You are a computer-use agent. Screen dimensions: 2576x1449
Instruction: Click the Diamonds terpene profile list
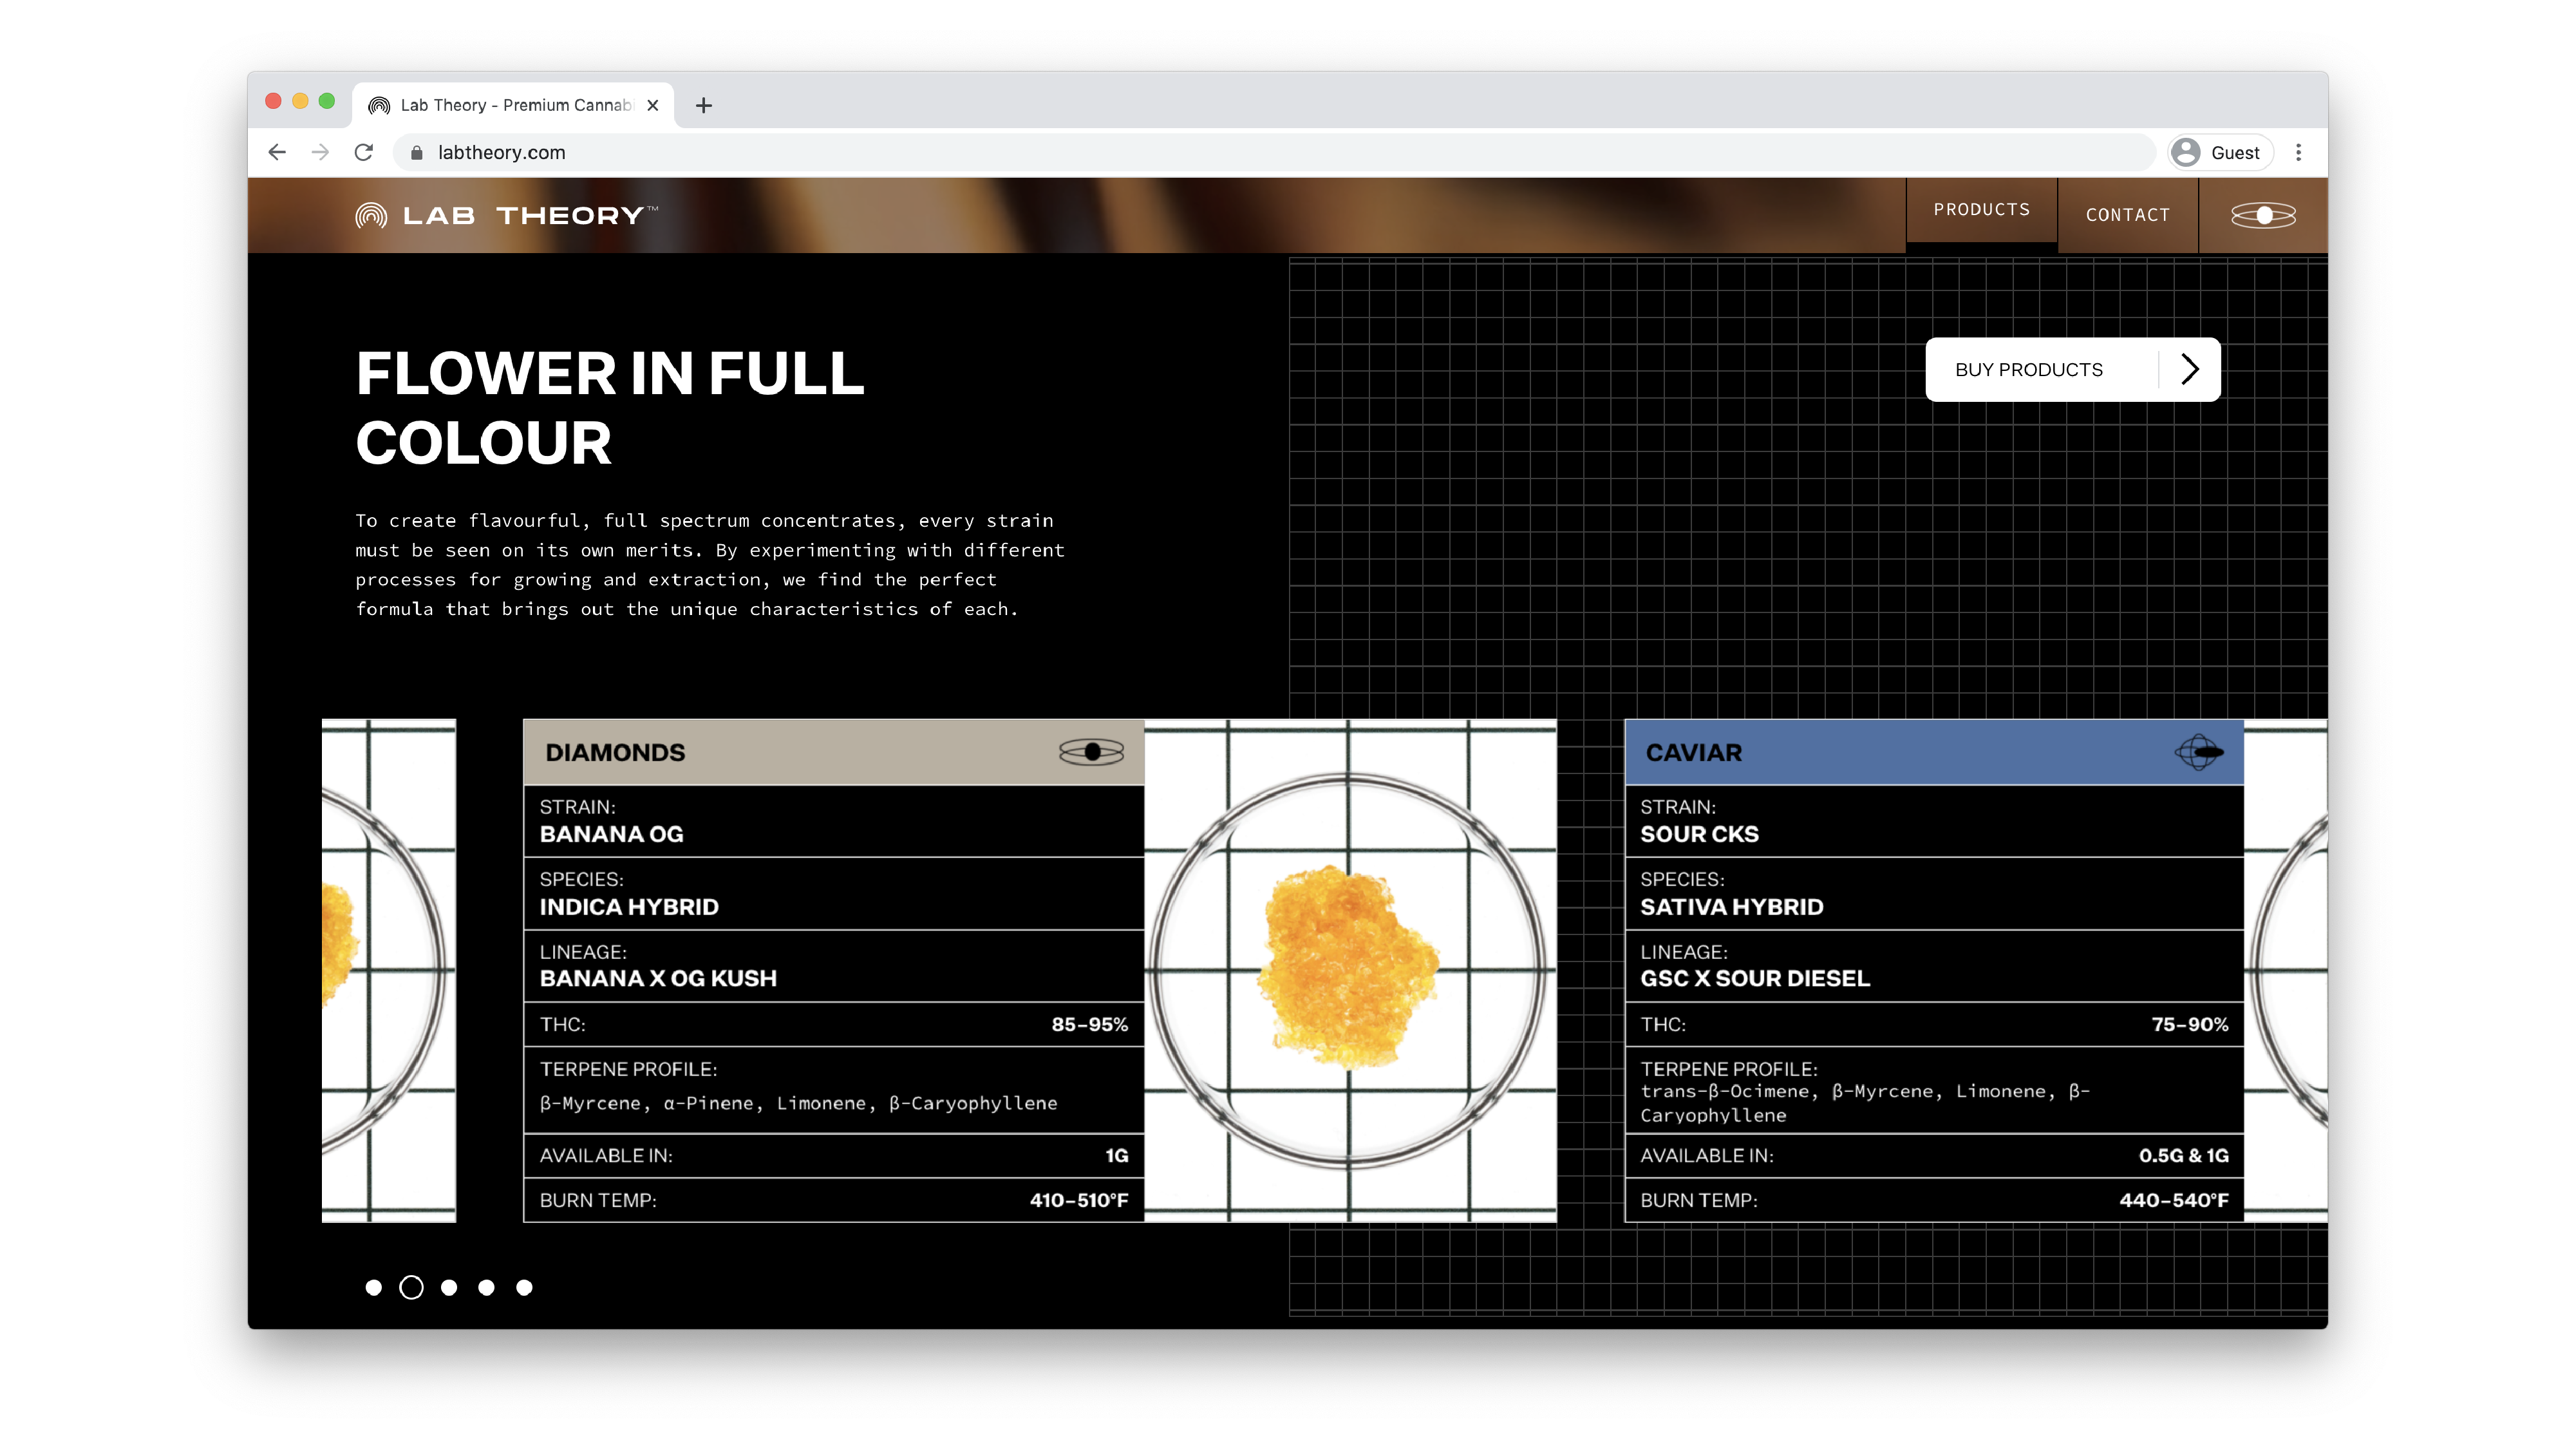pos(798,1103)
